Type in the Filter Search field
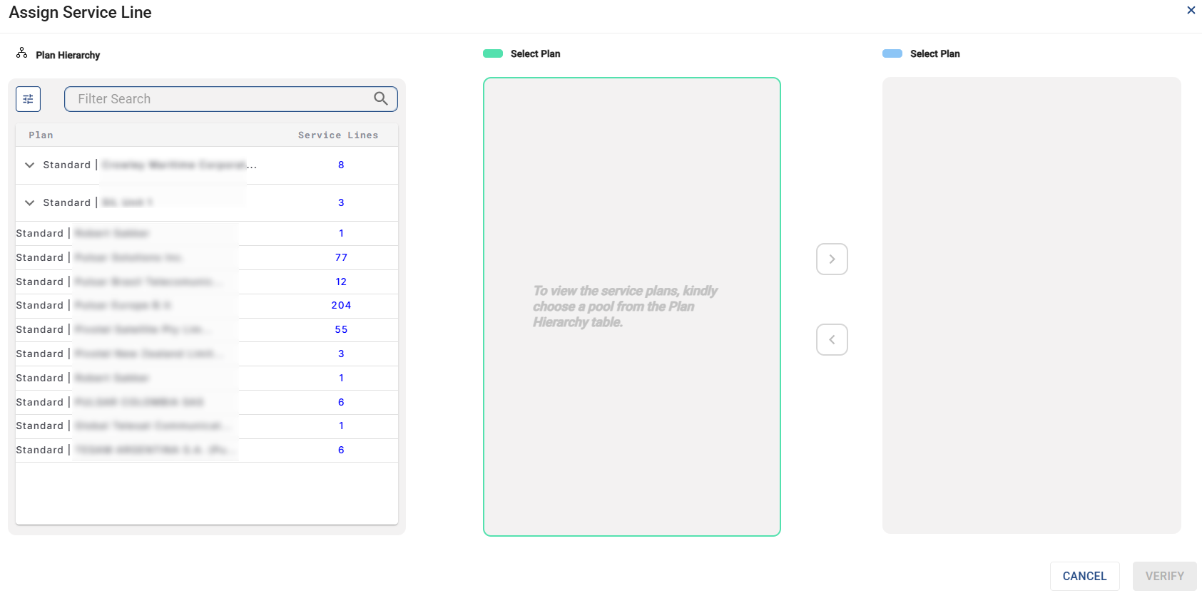 click(221, 99)
